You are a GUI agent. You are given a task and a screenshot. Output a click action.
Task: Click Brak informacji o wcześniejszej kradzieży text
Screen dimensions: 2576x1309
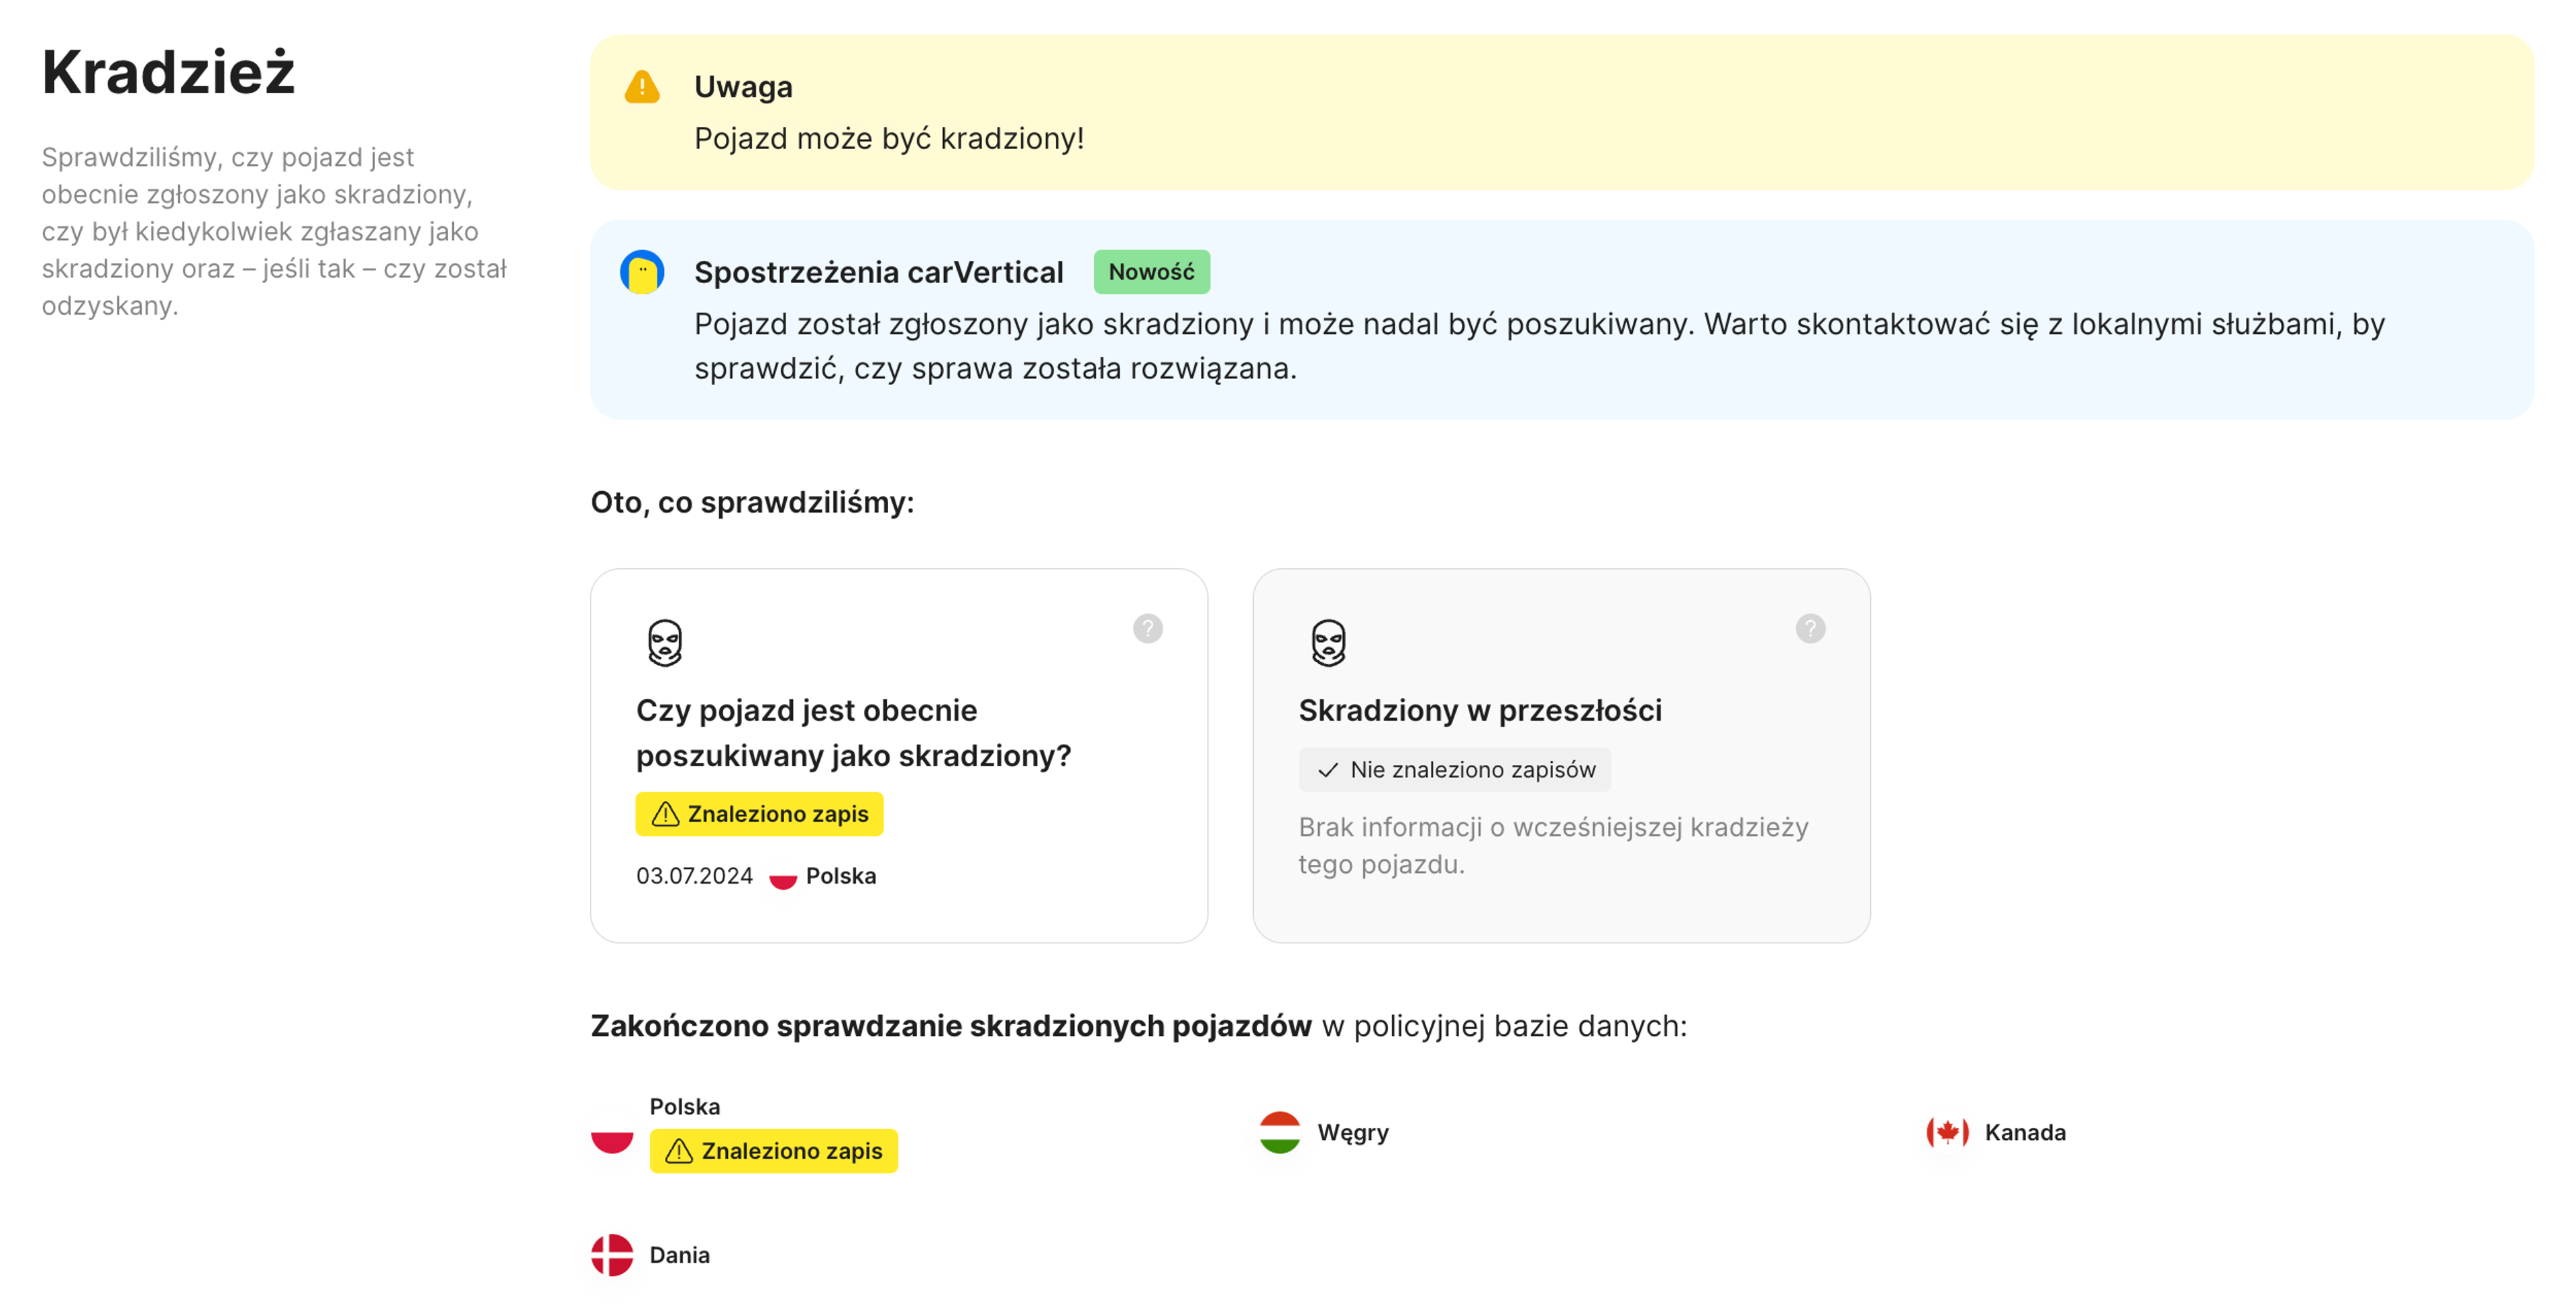coord(1553,846)
